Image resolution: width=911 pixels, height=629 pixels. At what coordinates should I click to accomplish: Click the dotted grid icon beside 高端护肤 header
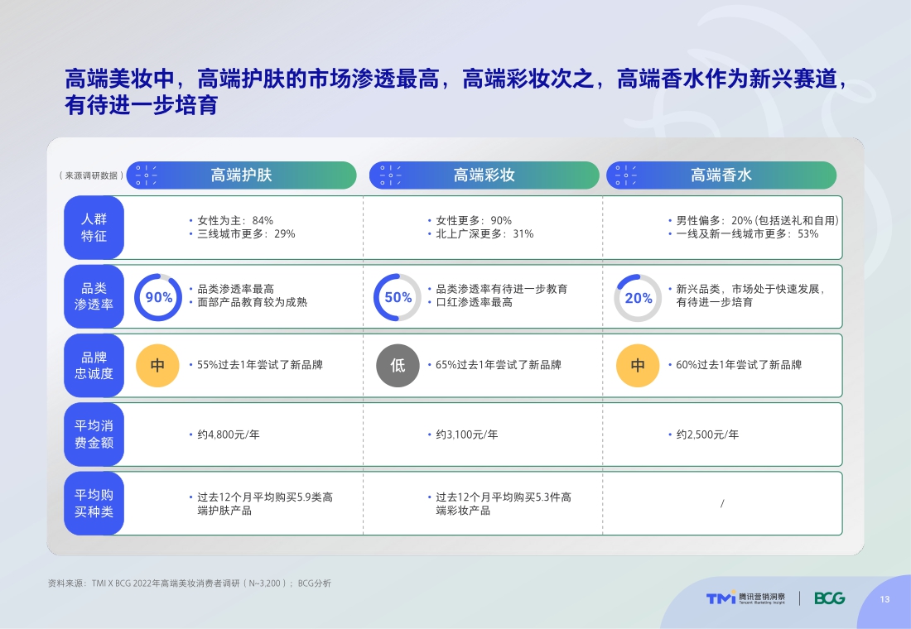click(x=146, y=175)
